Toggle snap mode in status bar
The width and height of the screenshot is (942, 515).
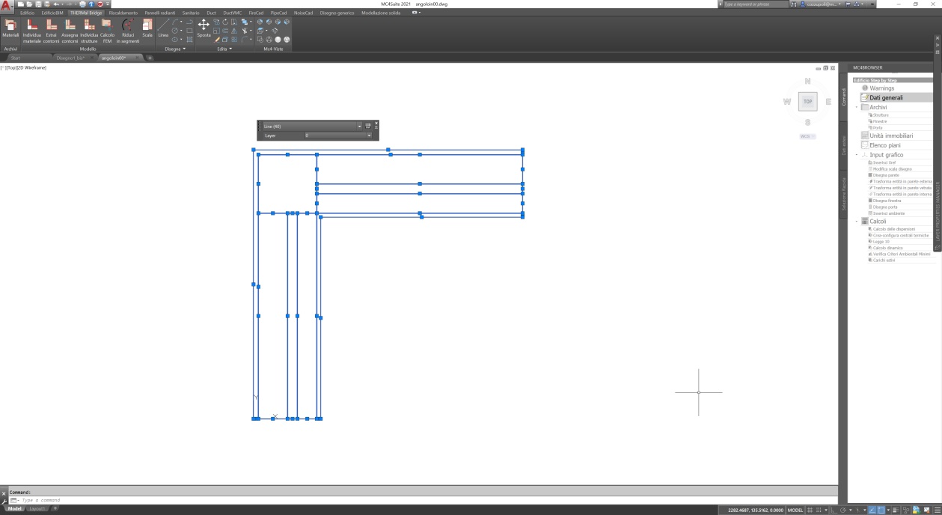click(x=819, y=510)
